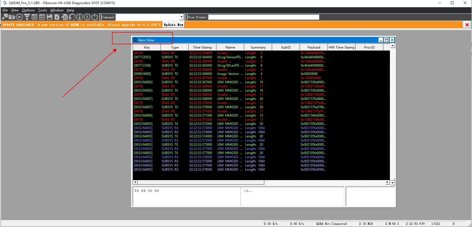Expand the Command dropdown arrow

[181, 17]
